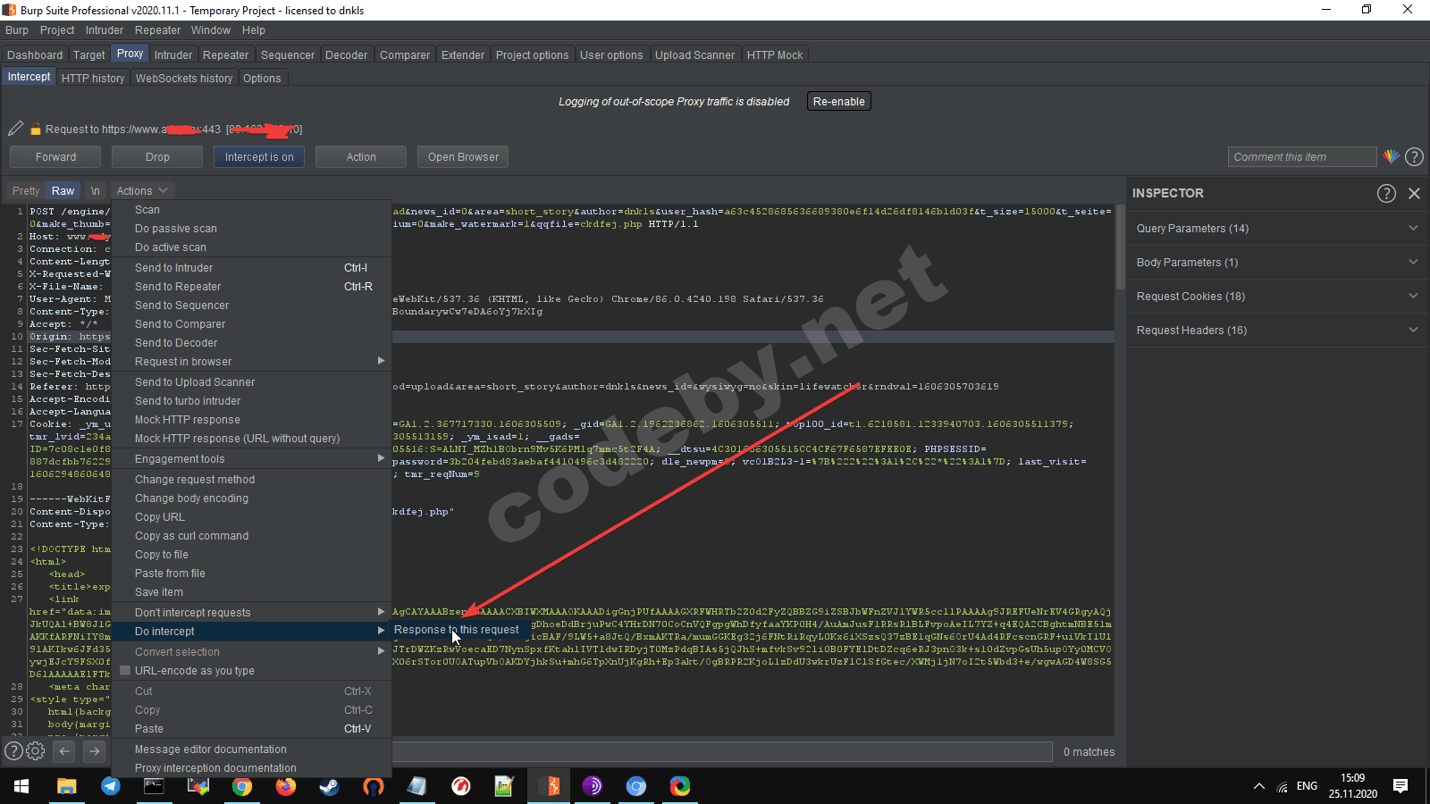Viewport: 1430px width, 804px height.
Task: Click the back arrow search navigation button
Action: click(64, 751)
